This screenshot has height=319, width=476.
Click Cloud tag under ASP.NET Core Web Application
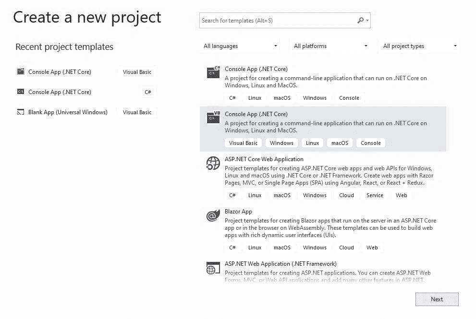coord(346,195)
